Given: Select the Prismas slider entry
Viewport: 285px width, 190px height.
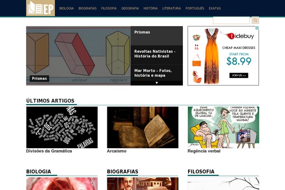Looking at the screenshot, I should point(157,36).
